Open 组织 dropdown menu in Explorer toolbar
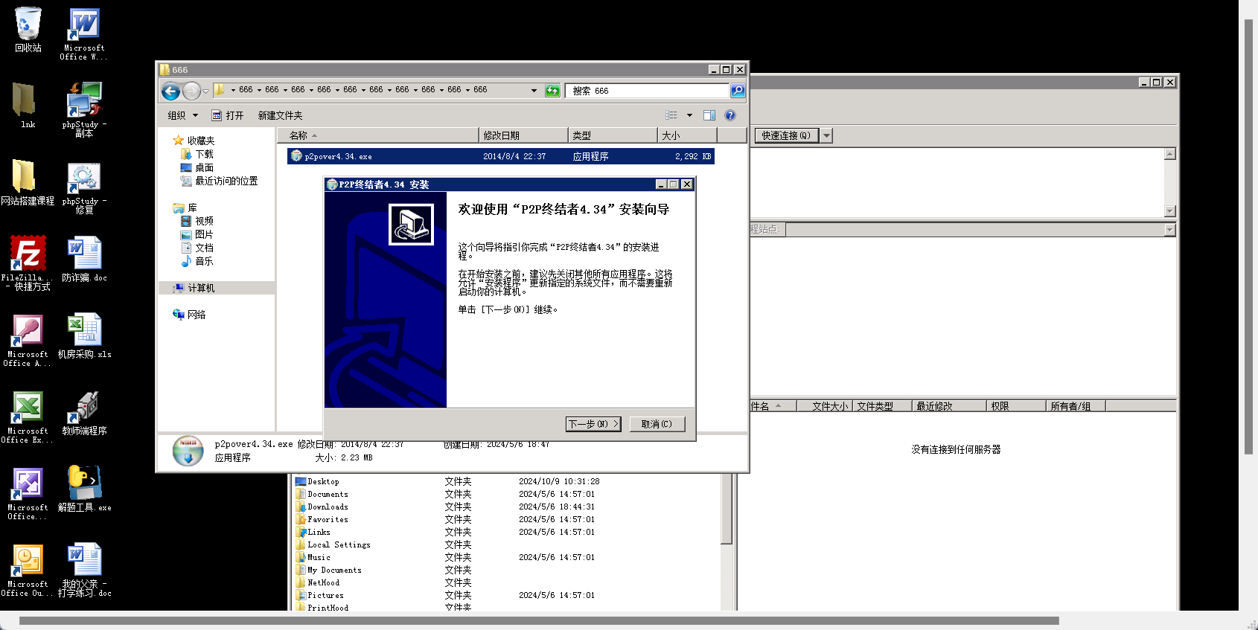The width and height of the screenshot is (1258, 630). click(x=183, y=115)
